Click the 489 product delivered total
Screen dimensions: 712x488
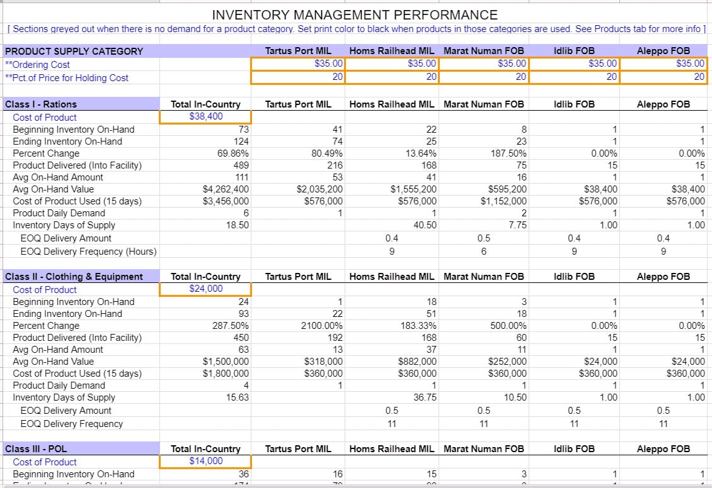(x=241, y=165)
